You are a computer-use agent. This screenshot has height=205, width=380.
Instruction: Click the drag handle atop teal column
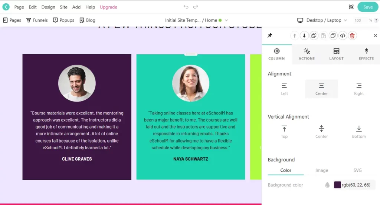(x=191, y=55)
